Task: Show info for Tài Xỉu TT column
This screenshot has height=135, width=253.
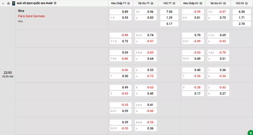Action: [x=152, y=3]
